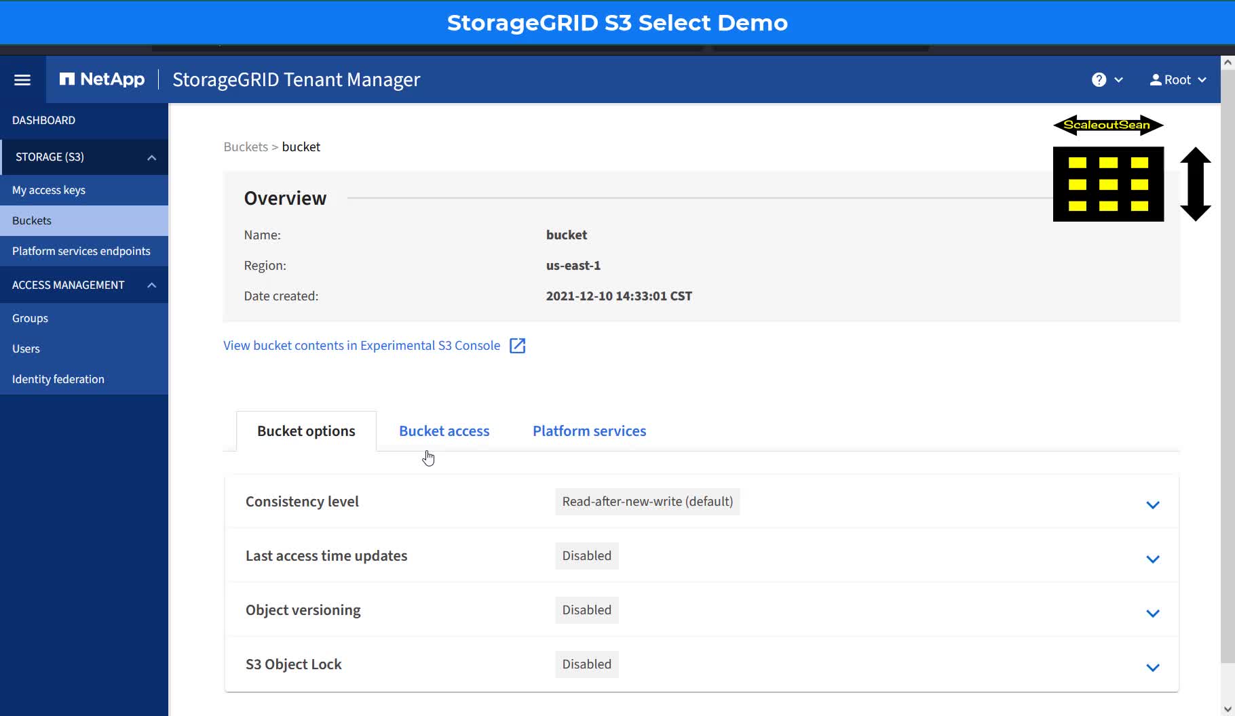Select the Bucket options tab
The width and height of the screenshot is (1235, 716).
pos(306,431)
